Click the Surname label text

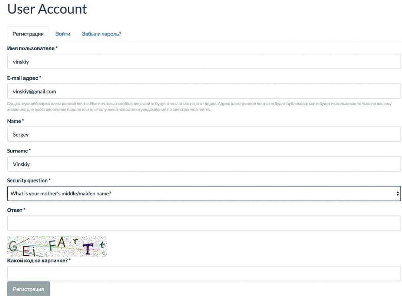17,151
